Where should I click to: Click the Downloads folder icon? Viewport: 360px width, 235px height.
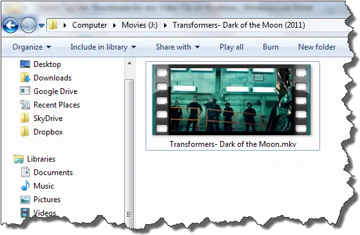point(25,77)
